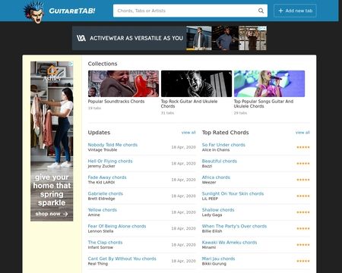Click artist name Vintage Trouble
The width and height of the screenshot is (342, 273).
pos(103,150)
